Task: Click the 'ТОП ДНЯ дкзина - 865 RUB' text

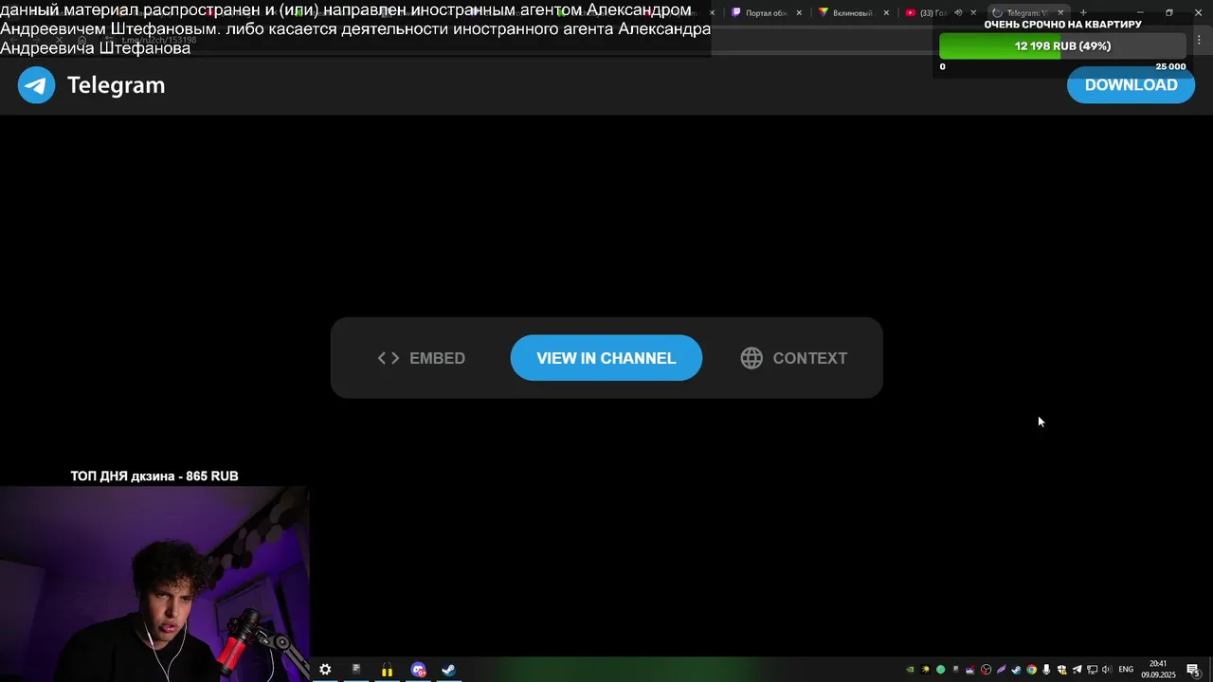Action: 154,476
